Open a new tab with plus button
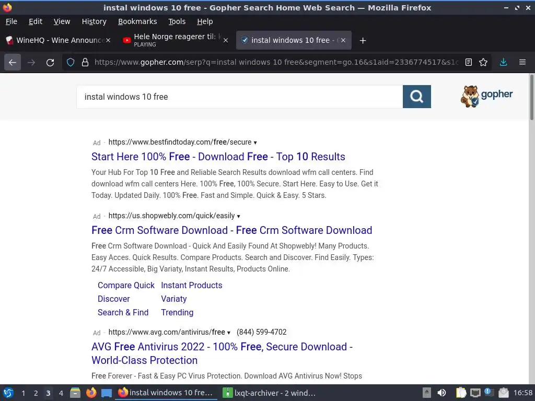The height and width of the screenshot is (401, 535). [363, 41]
